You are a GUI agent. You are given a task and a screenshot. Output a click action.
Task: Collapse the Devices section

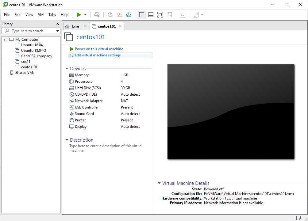67,68
